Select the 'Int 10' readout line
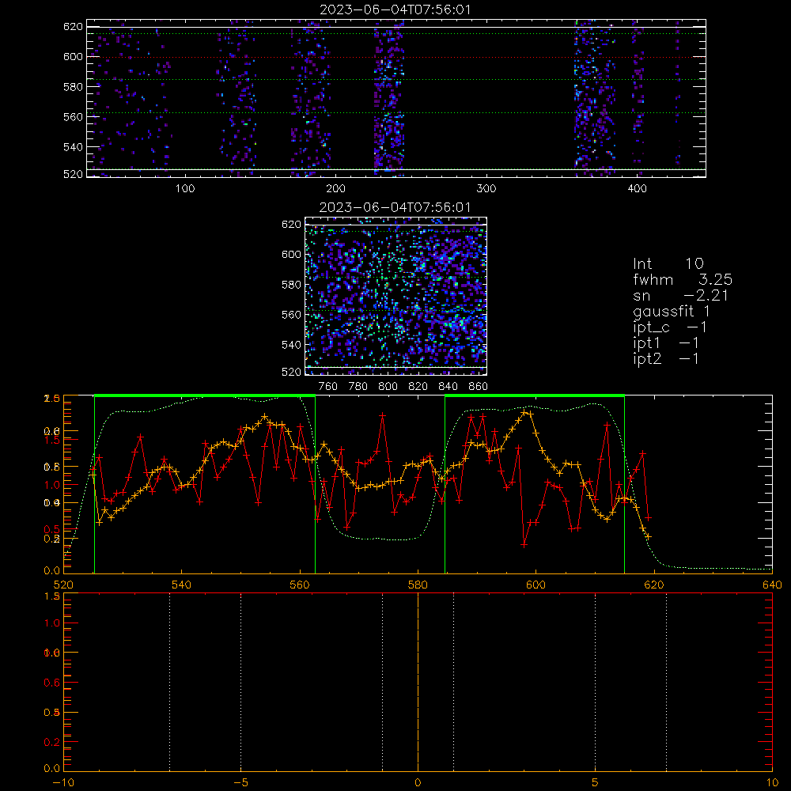 pyautogui.click(x=668, y=263)
